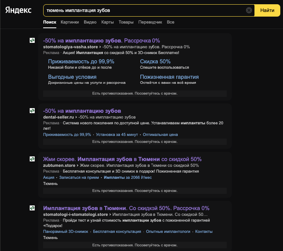Click favicon next to dental-seller.ru result
Image resolution: width=283 pixels, height=251 pixels.
click(x=32, y=110)
